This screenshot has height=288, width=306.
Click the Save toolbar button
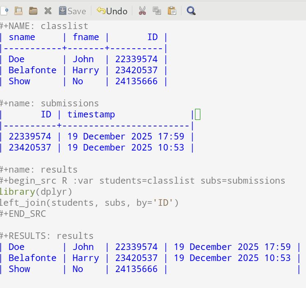(x=73, y=11)
